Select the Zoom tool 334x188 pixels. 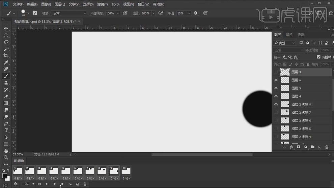pyautogui.click(x=6, y=158)
